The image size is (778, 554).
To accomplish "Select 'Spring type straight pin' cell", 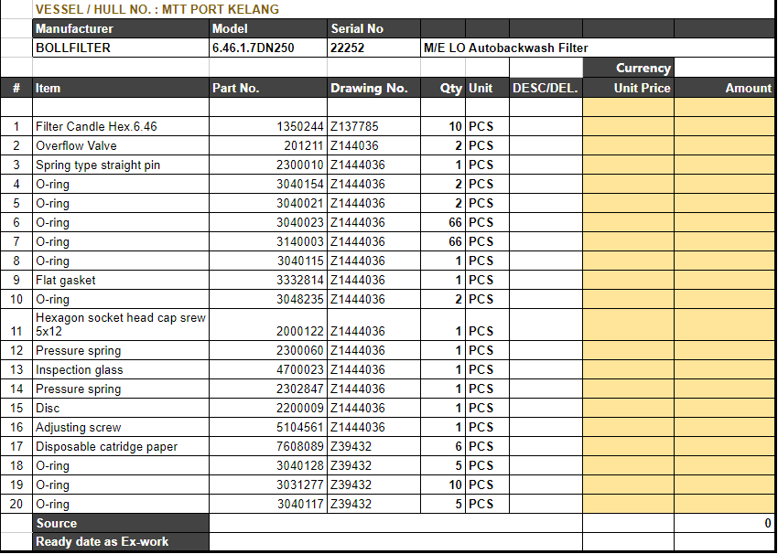I will [x=121, y=165].
